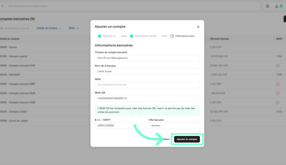Click Ajouter le compte button
This screenshot has height=165, width=286.
point(187,139)
